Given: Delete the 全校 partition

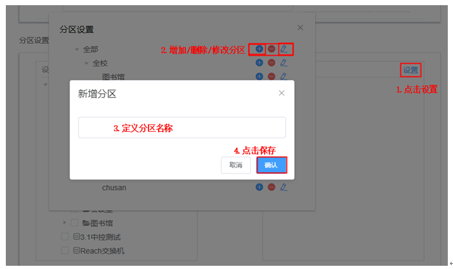Looking at the screenshot, I should pyautogui.click(x=272, y=63).
